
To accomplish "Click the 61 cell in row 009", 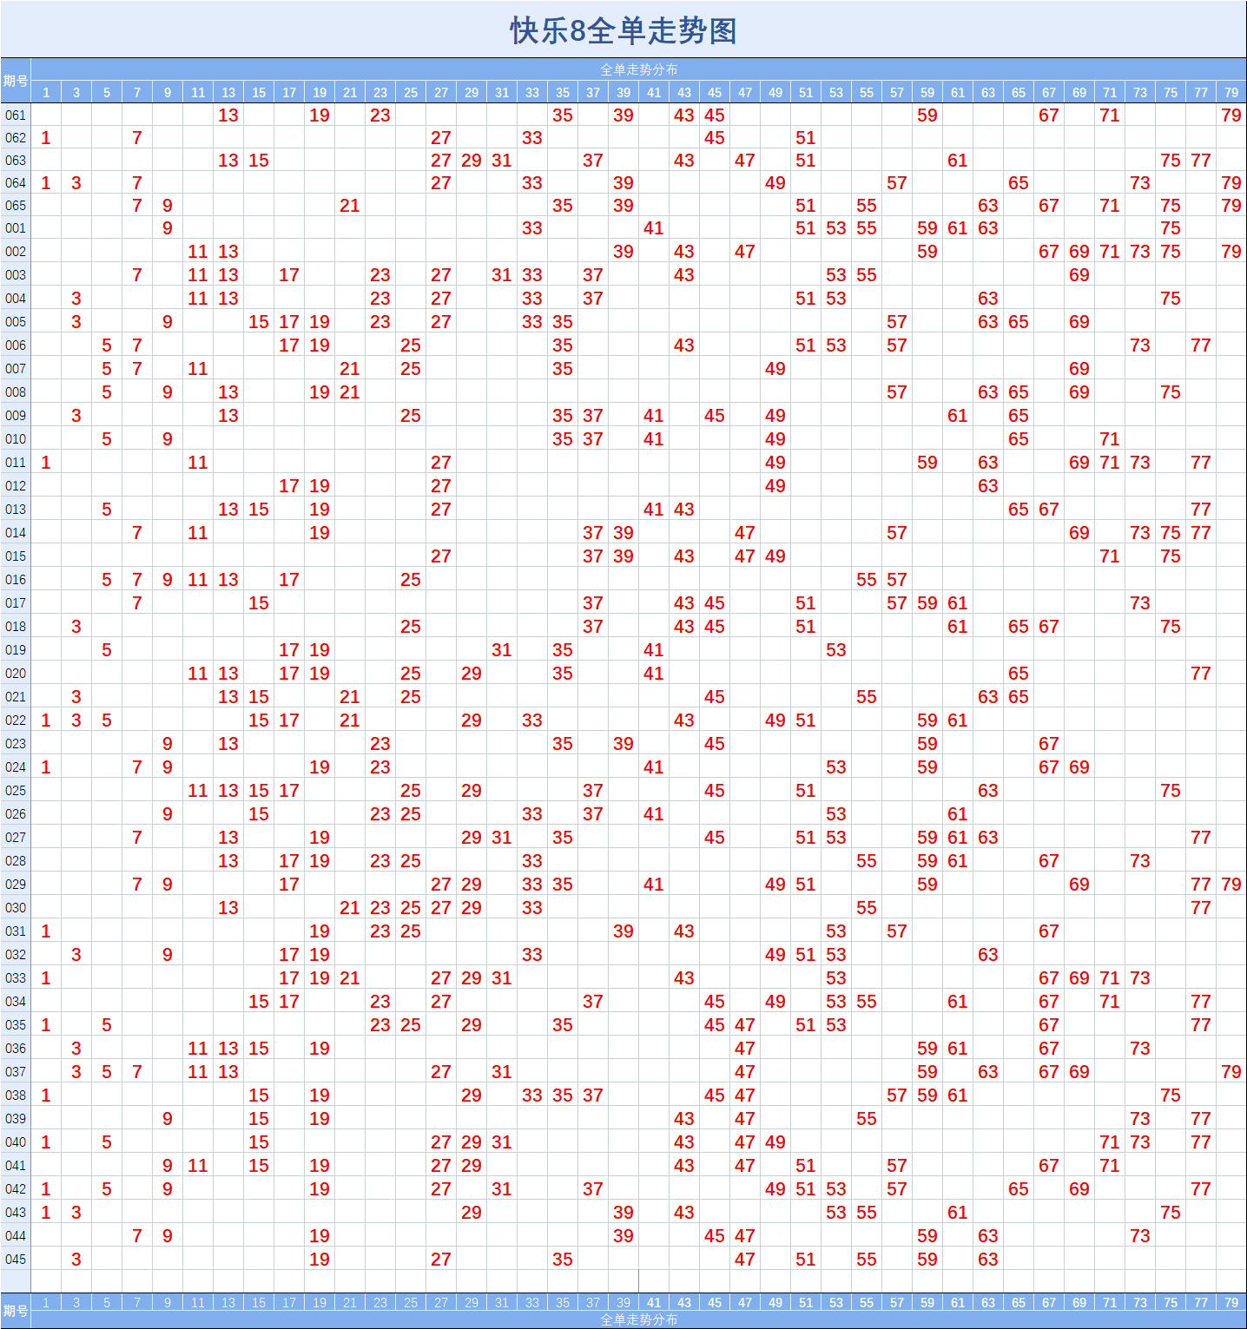I will click(958, 416).
